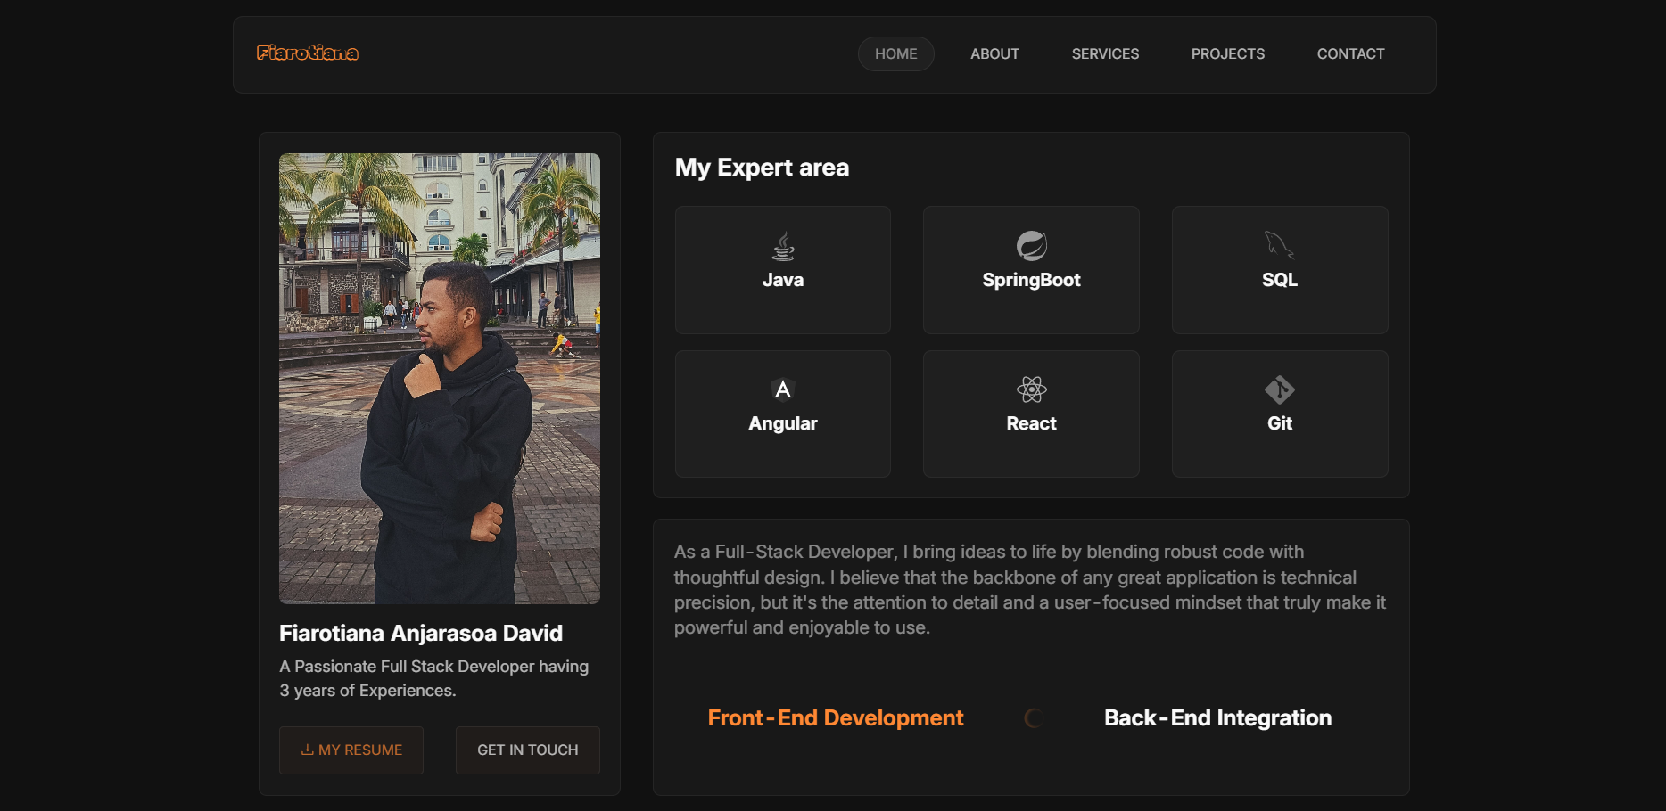1666x811 pixels.
Task: Click the Fiarotiana logo
Action: point(308,53)
